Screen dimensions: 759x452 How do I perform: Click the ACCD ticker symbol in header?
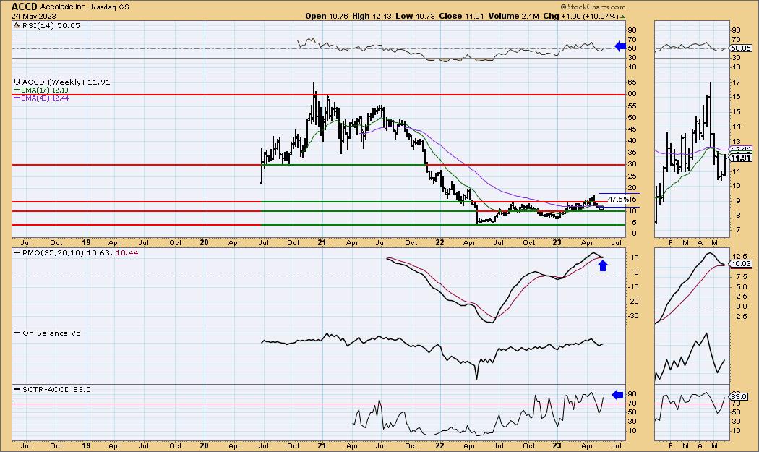click(x=25, y=7)
